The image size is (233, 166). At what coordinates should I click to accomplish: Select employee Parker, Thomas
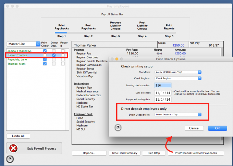point(17,55)
